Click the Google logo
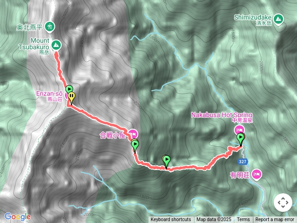Image resolution: width=297 pixels, height=223 pixels. tap(18, 217)
